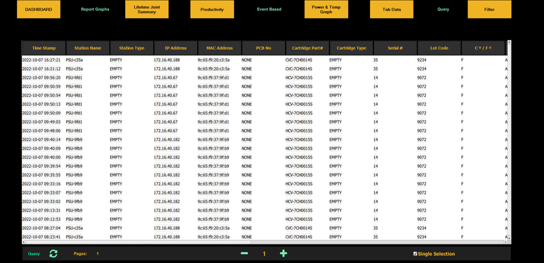Click the Query label in the bottom bar

click(34, 254)
